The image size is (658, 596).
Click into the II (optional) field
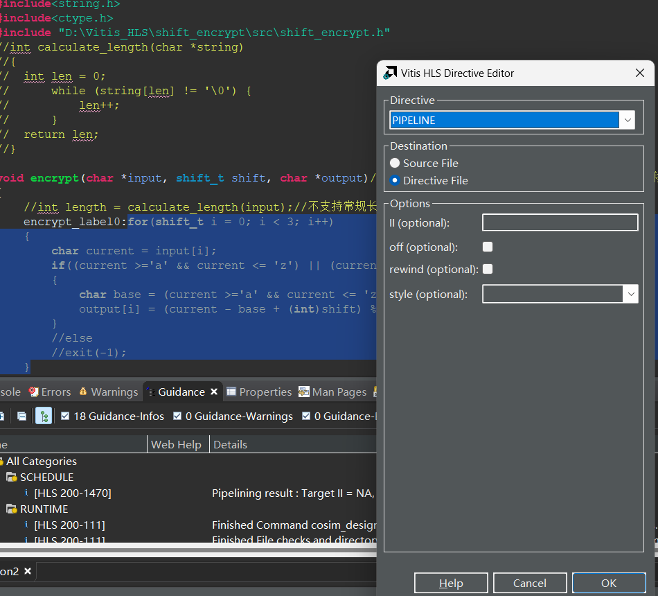[560, 222]
